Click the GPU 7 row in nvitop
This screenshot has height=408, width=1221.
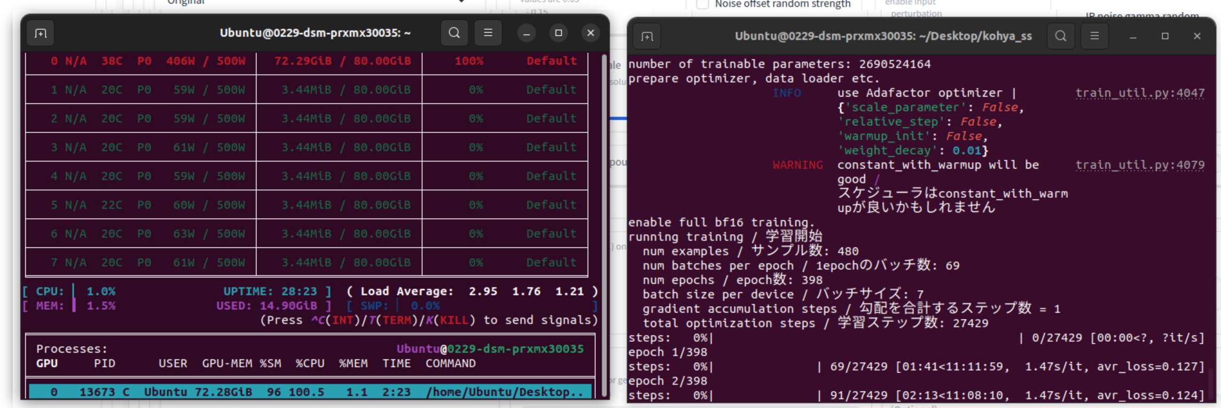point(307,262)
